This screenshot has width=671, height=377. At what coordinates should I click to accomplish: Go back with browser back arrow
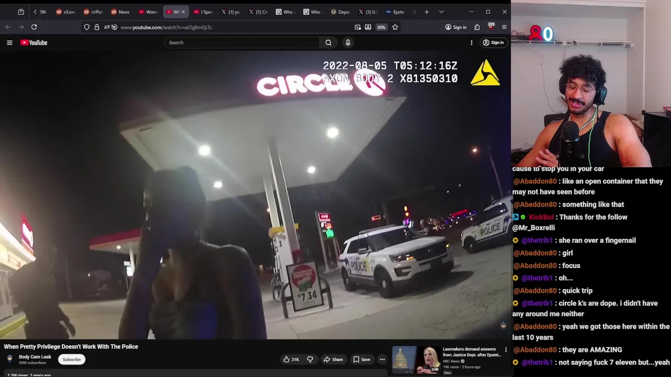[8, 27]
